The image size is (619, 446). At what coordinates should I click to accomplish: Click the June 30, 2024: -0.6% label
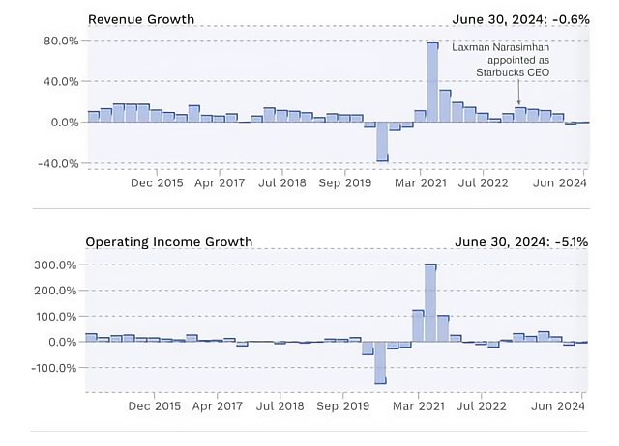point(520,19)
